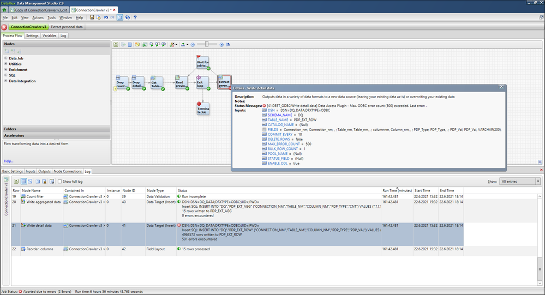Click the Save icon in main toolbar
Image resolution: width=545 pixels, height=295 pixels.
pyautogui.click(x=92, y=17)
